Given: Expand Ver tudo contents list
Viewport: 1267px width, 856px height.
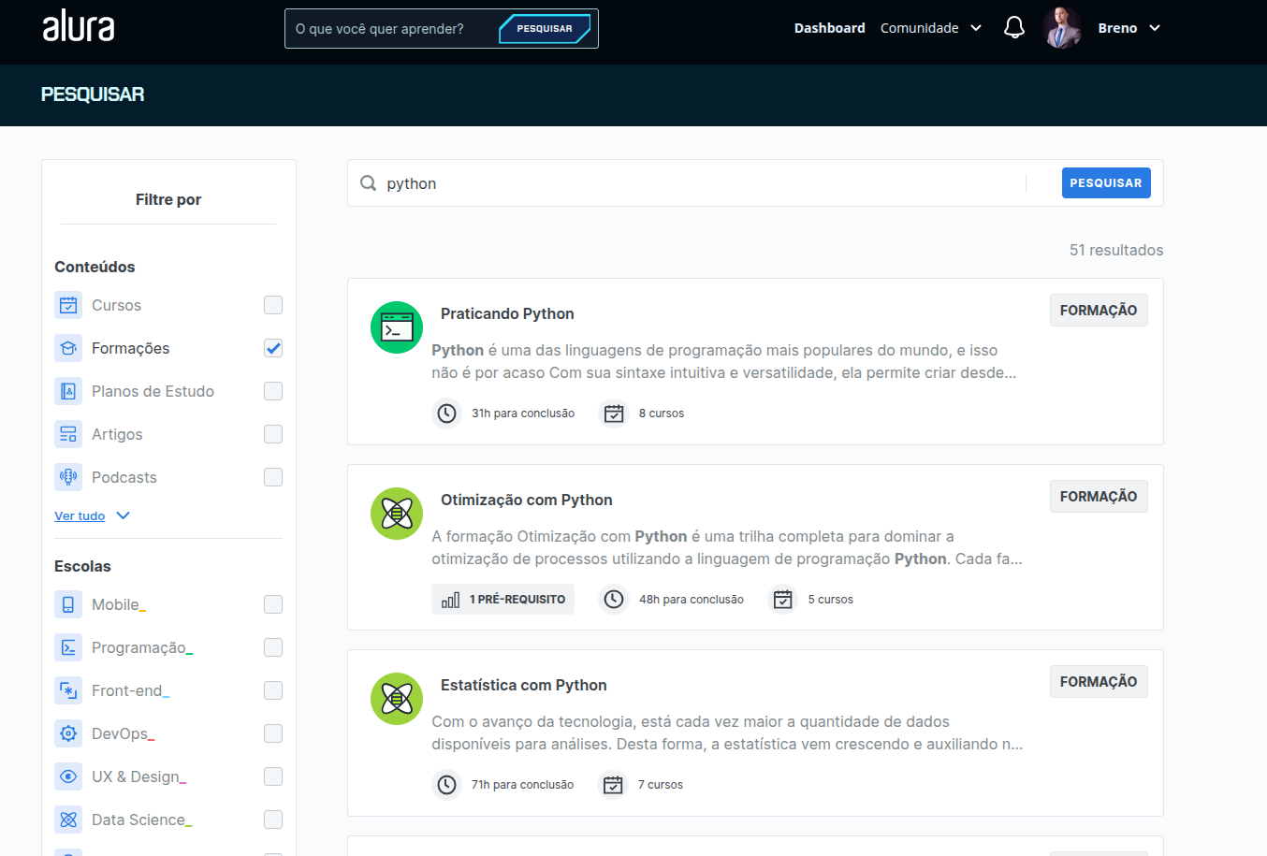Looking at the screenshot, I should pos(92,515).
